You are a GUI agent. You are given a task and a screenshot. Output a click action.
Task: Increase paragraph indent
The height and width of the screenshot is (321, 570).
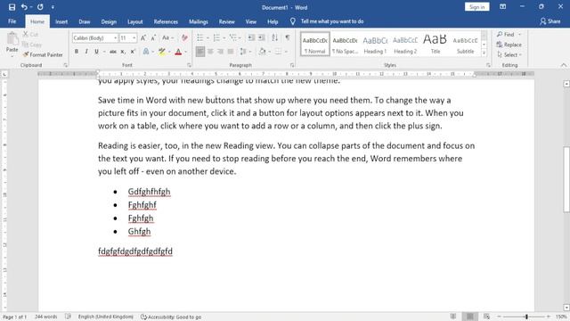pos(261,37)
